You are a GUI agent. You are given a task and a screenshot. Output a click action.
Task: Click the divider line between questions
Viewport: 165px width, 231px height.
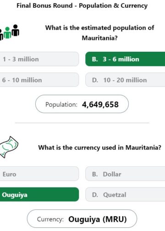point(82,123)
